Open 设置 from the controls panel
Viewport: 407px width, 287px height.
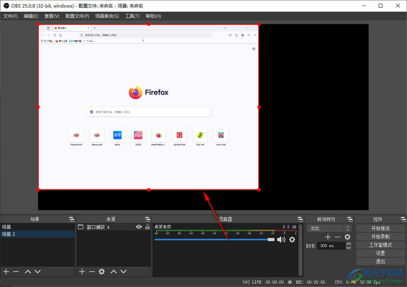(x=381, y=253)
